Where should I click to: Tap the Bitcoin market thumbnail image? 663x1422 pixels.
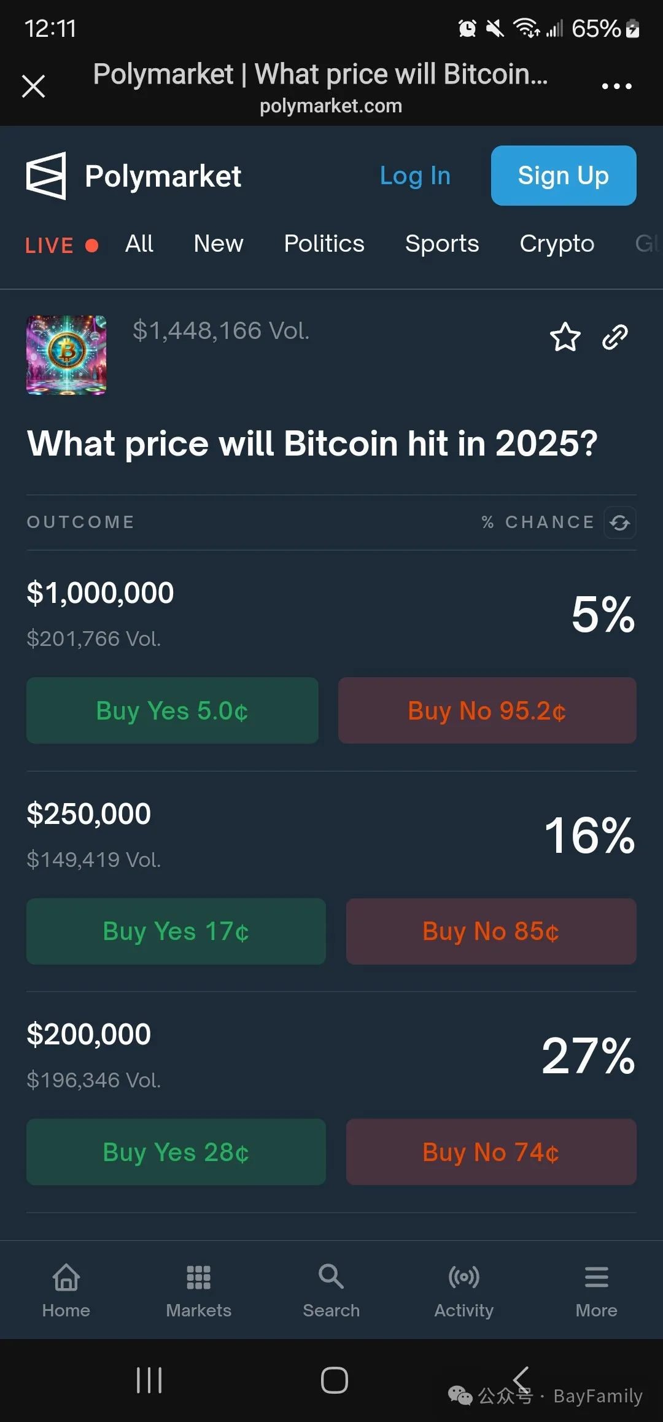coord(66,355)
